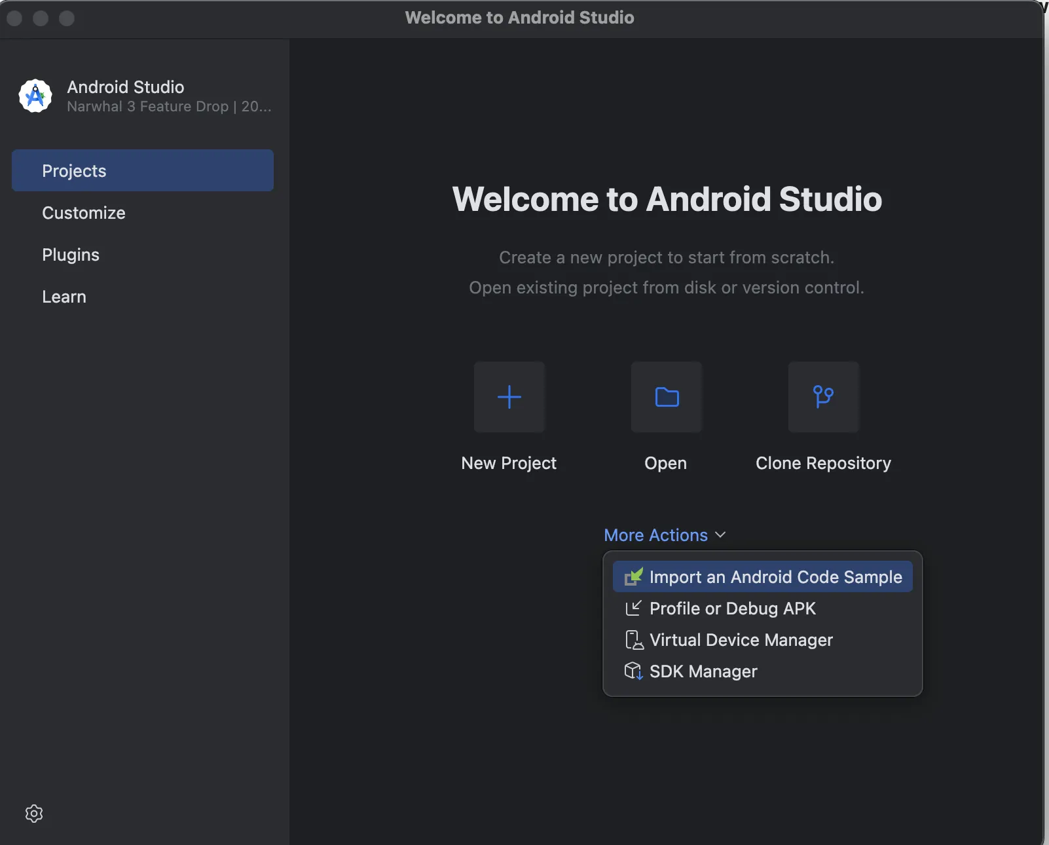This screenshot has width=1049, height=845.
Task: Open the Plugins tab
Action: point(143,254)
